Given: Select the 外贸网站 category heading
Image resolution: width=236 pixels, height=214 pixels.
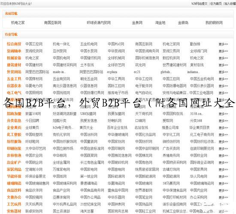Looking at the screenshot, I should point(14,72).
